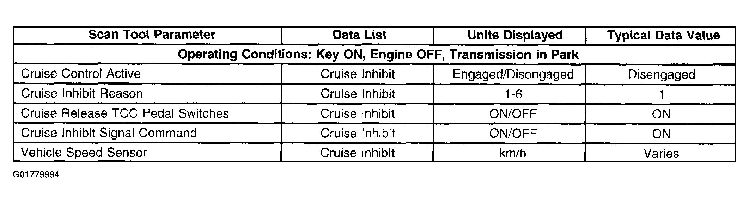Screen dimensions: 749x204
Task: Click the Vehicle Speed Sensor parameter
Action: (x=84, y=153)
